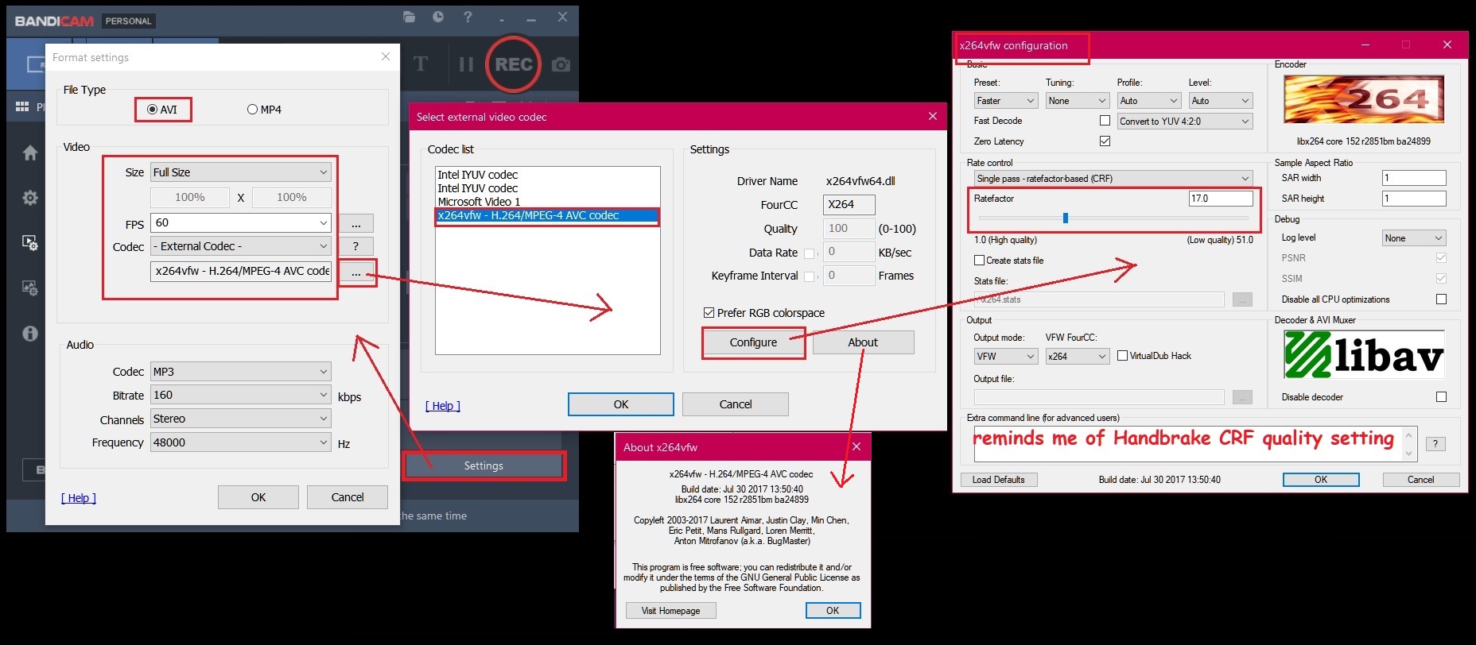Open the Rate control mode dropdown (Single pass CRF)
Viewport: 1476px width, 645px height.
coord(1113,179)
